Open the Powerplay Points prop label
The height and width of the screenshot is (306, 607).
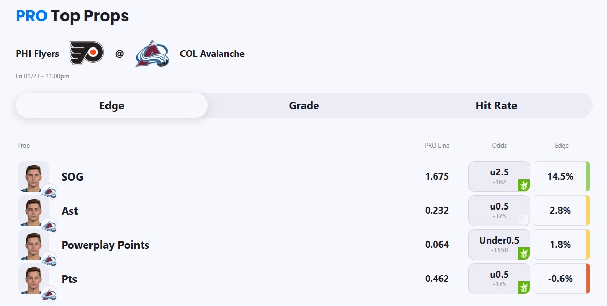[x=105, y=245]
